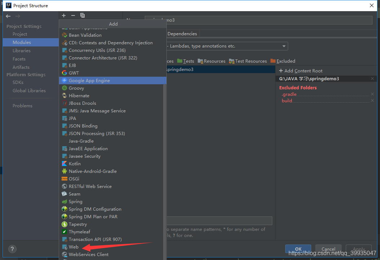The width and height of the screenshot is (380, 260).
Task: Remove the .gradle excluded folder entry
Action: point(372,94)
